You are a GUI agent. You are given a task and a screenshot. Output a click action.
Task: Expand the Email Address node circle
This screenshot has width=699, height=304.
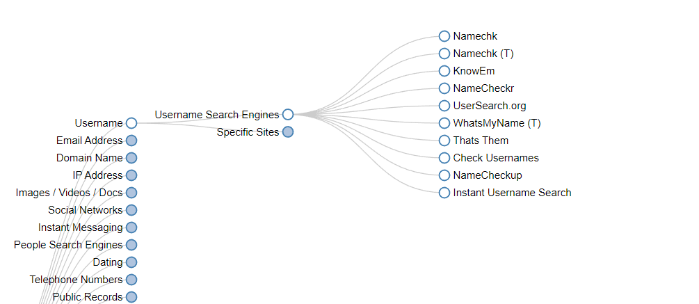click(x=131, y=141)
